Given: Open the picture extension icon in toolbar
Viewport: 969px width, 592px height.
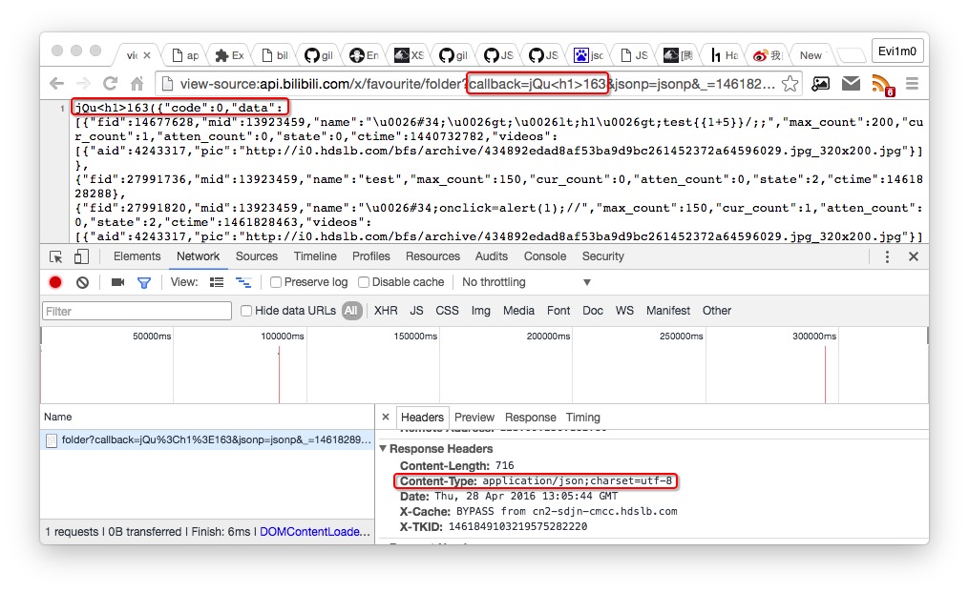Looking at the screenshot, I should pyautogui.click(x=821, y=83).
